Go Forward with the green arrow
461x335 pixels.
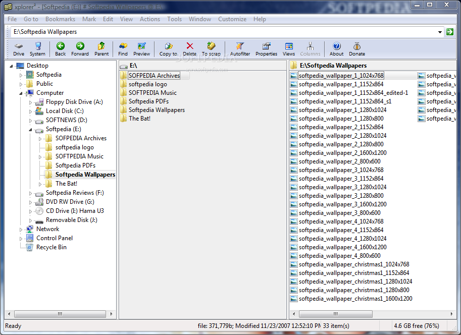(x=80, y=49)
